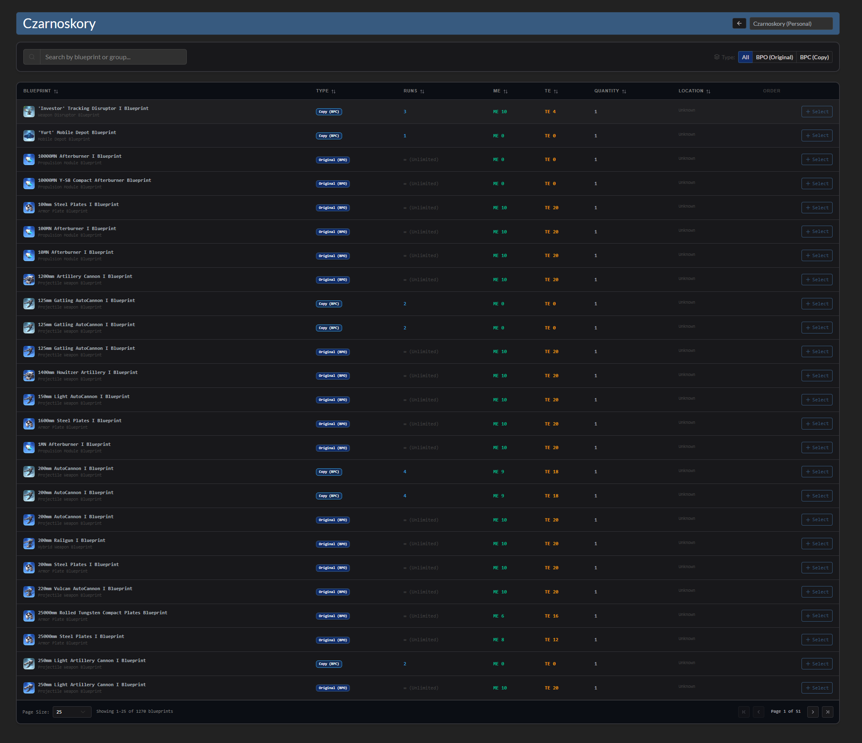Select the 'Investor' Tracking Disruptor I blueprint
Viewport: 862px width, 743px height.
coord(817,112)
